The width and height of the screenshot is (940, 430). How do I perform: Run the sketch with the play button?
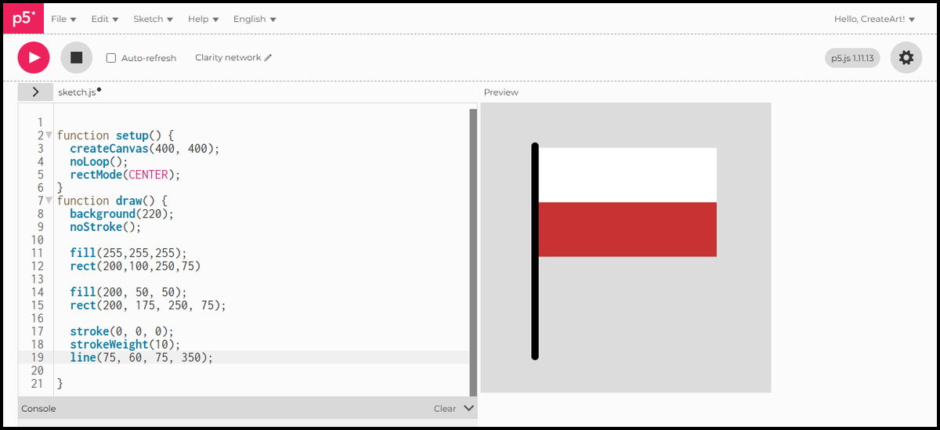[34, 57]
